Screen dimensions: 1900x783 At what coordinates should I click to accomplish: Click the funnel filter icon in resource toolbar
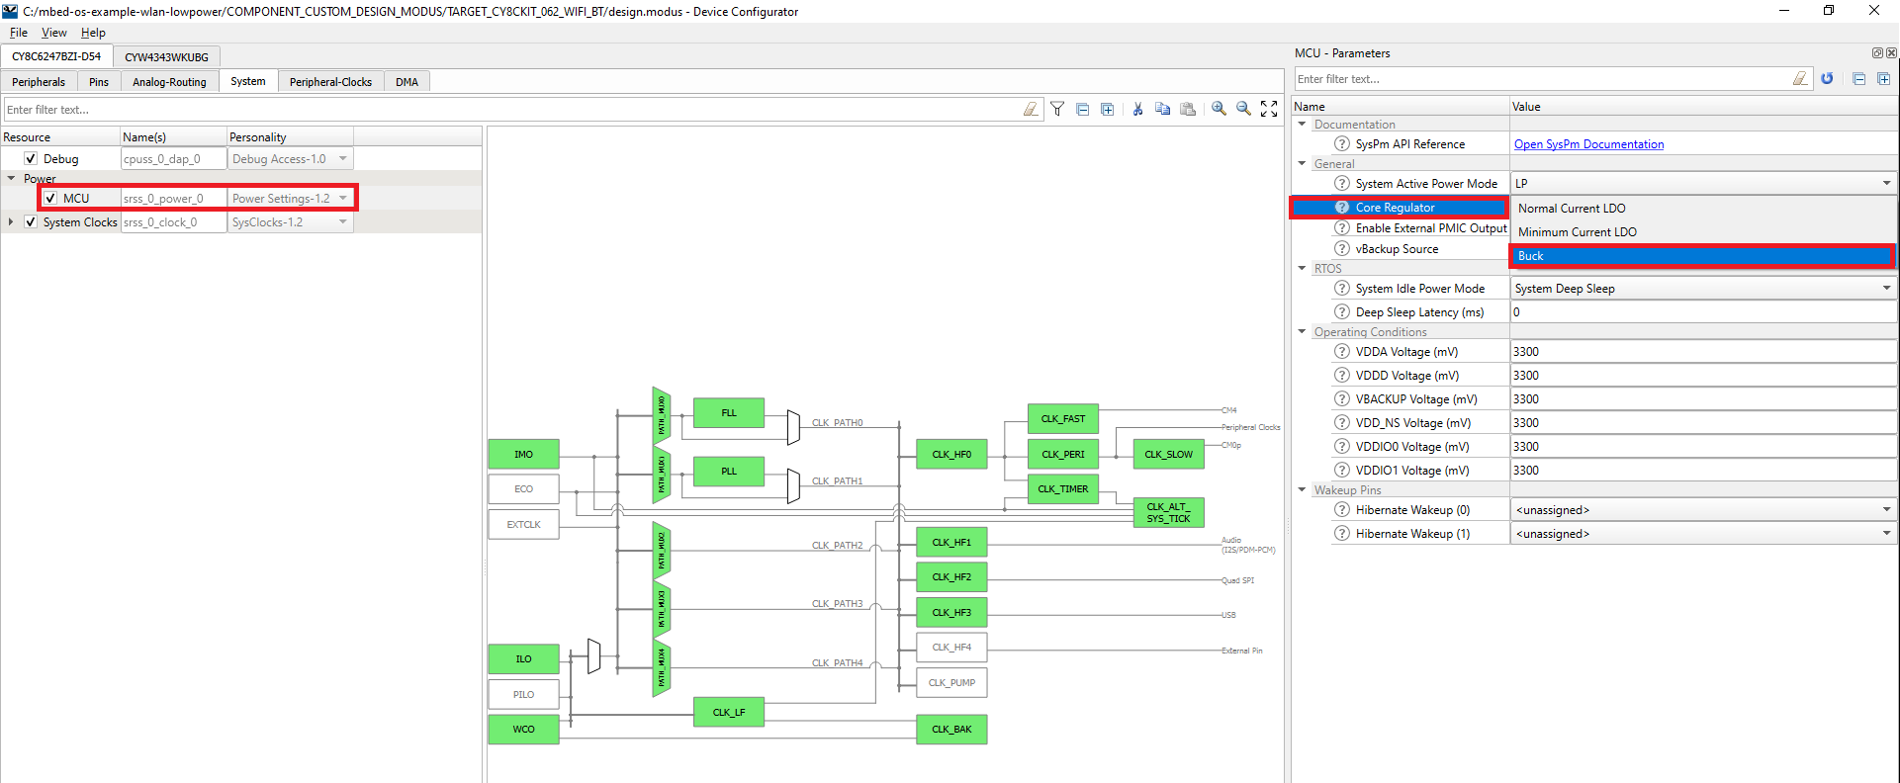pos(1057,110)
